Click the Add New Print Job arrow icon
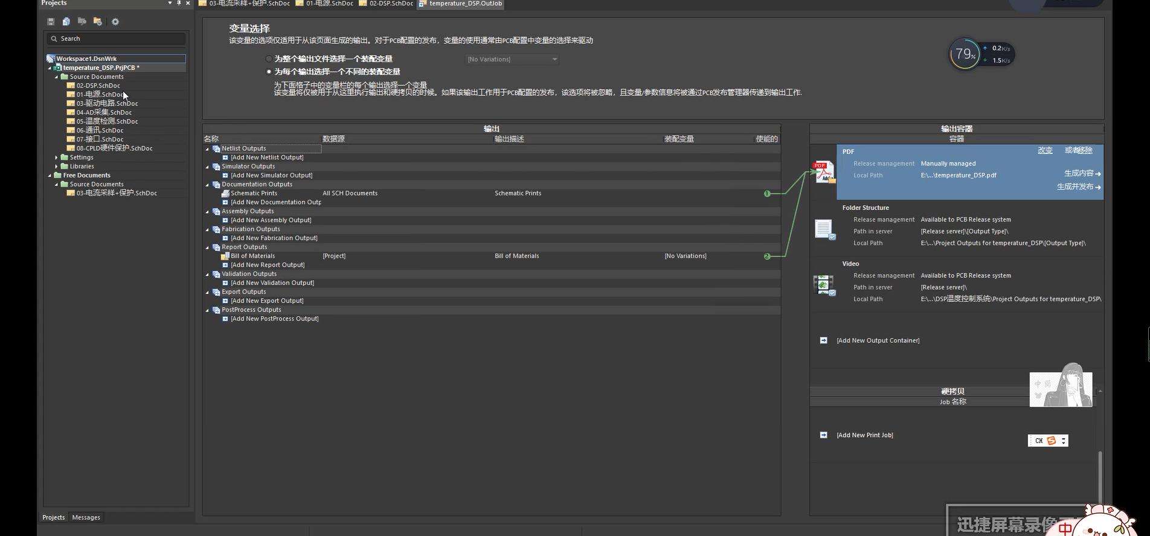The width and height of the screenshot is (1150, 536). 823,435
